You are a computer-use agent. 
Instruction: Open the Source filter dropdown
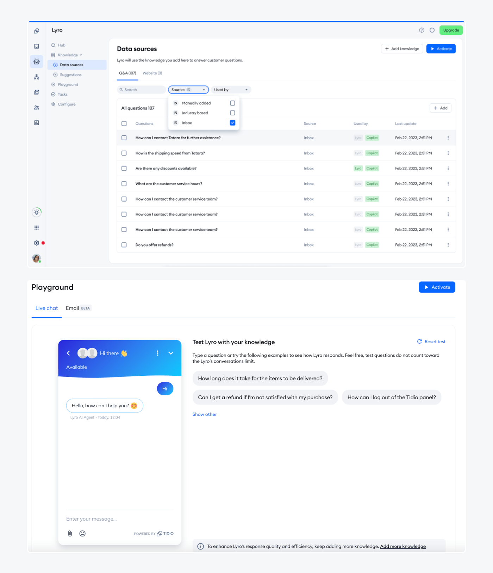tap(188, 90)
